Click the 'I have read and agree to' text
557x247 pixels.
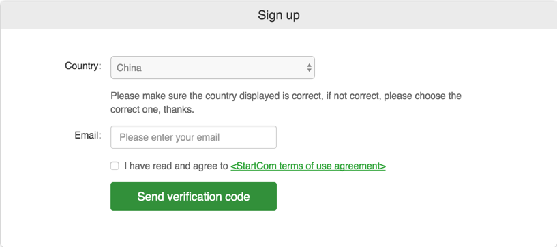coord(176,166)
